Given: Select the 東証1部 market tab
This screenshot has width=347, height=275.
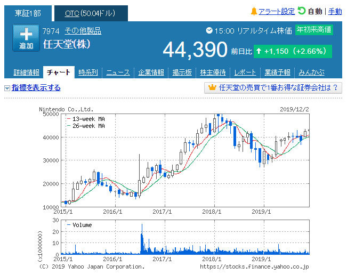Looking at the screenshot, I should pos(29,13).
